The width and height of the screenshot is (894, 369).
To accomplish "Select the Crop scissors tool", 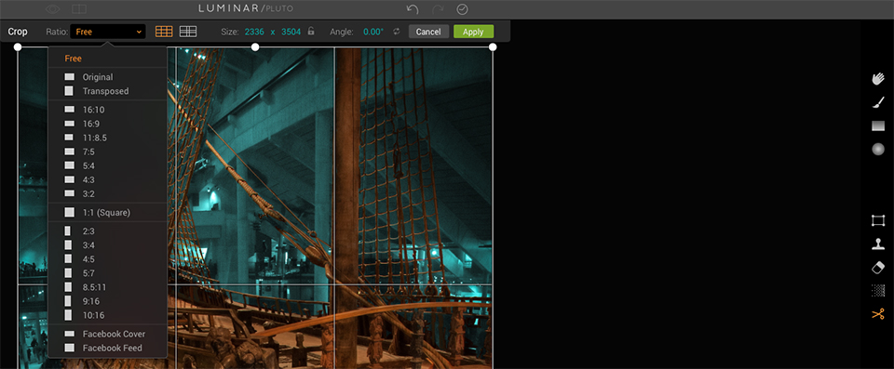I will 878,313.
